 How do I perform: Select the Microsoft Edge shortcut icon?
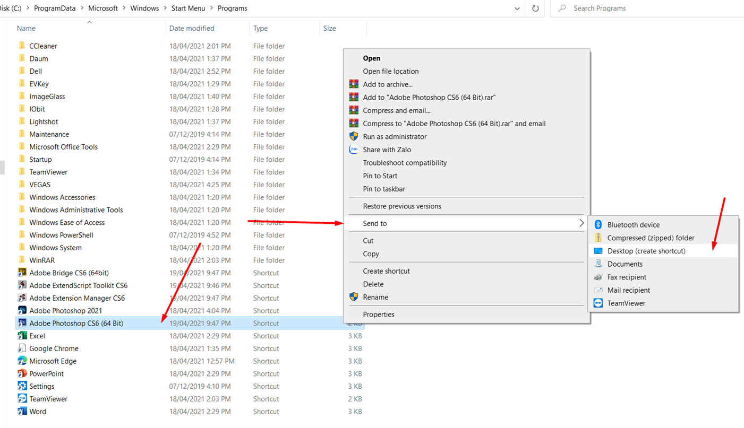[22, 361]
